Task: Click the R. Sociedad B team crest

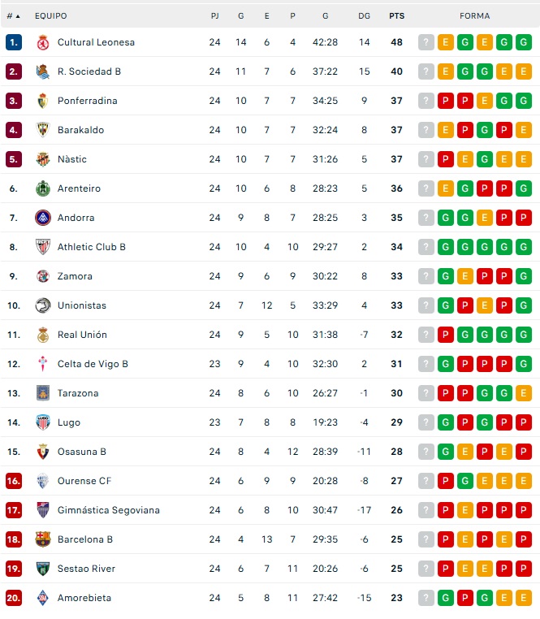Action: click(43, 71)
